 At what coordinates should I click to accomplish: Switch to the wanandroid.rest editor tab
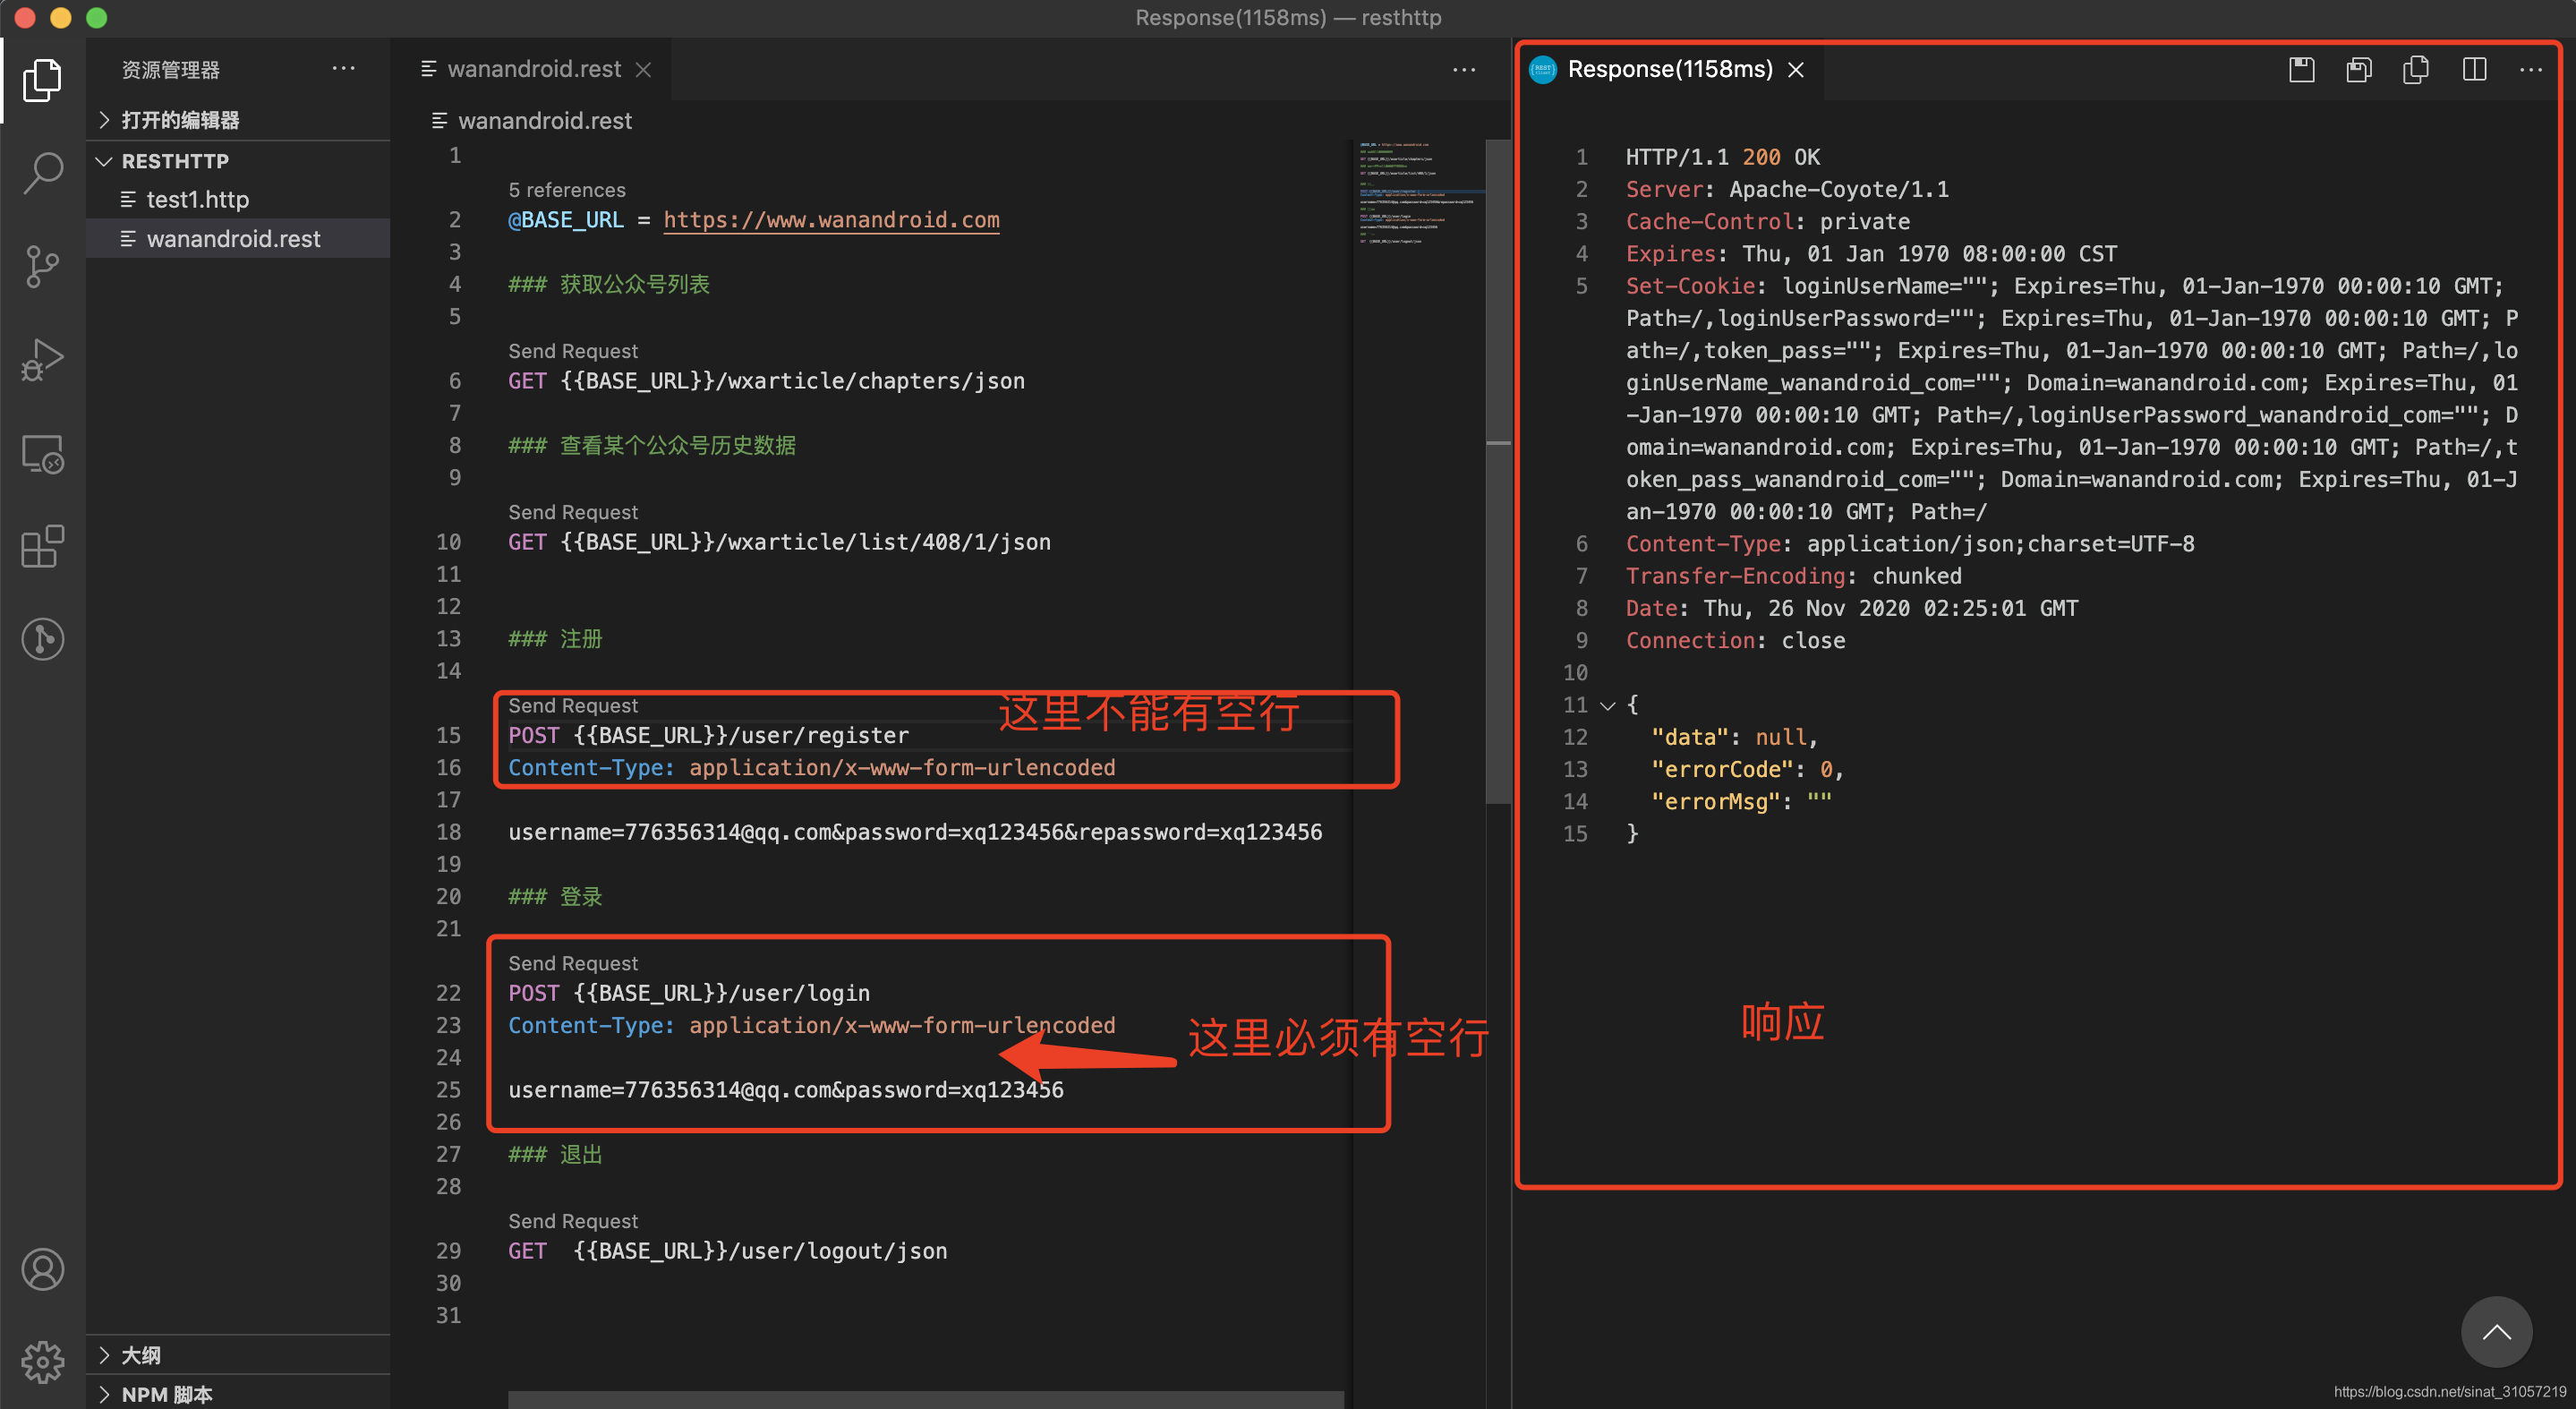point(534,69)
